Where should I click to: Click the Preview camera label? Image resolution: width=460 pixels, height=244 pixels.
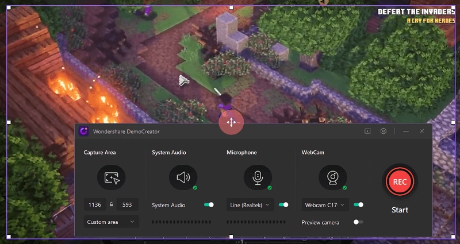coord(320,223)
